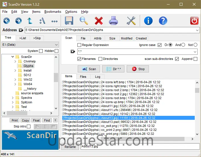Select the Glyphs folder icon in tree
Image resolution: width=201 pixels, height=157 pixels.
tap(20, 66)
